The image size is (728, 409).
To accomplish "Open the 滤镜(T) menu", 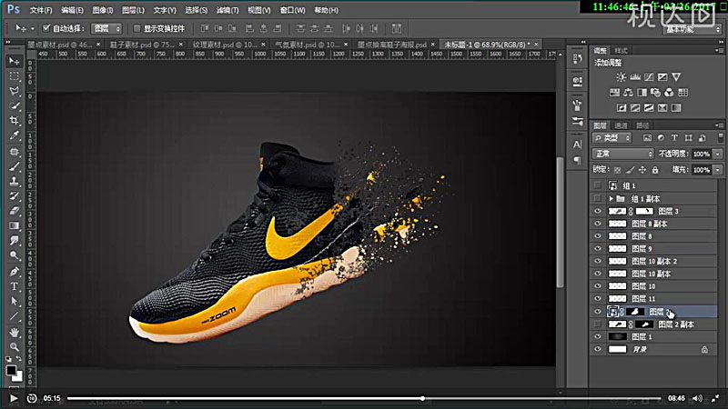I will pyautogui.click(x=227, y=10).
